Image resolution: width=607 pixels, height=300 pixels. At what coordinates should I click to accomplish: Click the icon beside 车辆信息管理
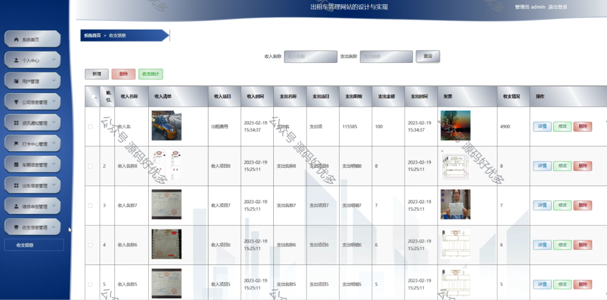coord(16,165)
